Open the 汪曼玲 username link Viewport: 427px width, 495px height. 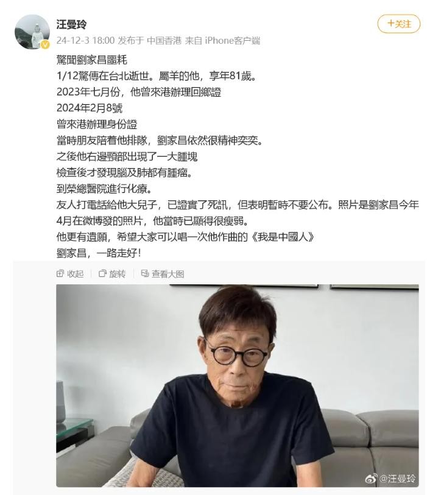click(71, 24)
